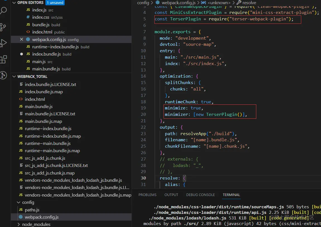The height and width of the screenshot is (227, 321).
Task: Open main.bundle.js.map file
Action: (71, 121)
